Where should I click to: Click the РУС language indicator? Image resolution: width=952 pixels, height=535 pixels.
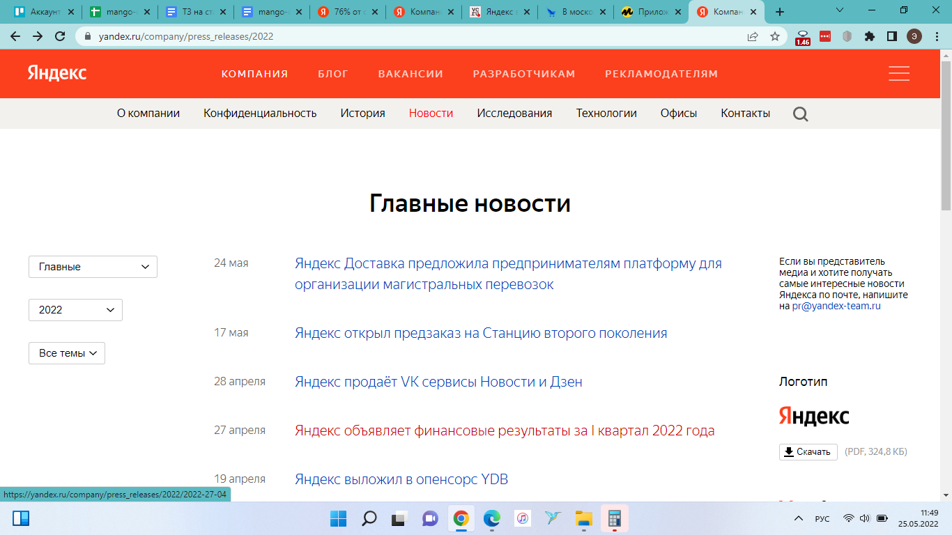822,519
